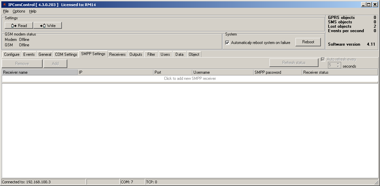Toggle automatic reboot on failure checkbox
Screen dimensions: 380x186
pyautogui.click(x=227, y=43)
